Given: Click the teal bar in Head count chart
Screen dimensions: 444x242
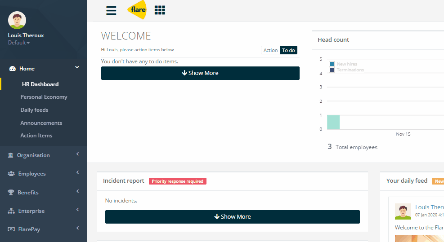Looking at the screenshot, I should pyautogui.click(x=333, y=122).
